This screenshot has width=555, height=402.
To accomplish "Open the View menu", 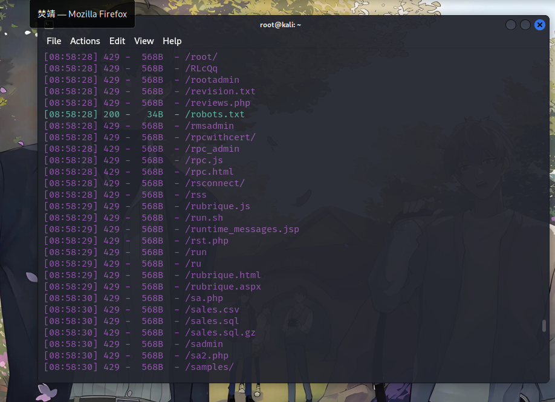I will point(144,41).
